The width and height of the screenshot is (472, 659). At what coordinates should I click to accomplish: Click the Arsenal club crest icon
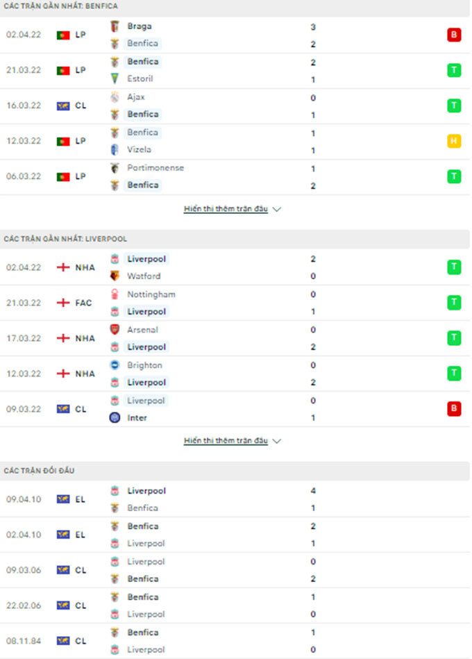tap(115, 330)
